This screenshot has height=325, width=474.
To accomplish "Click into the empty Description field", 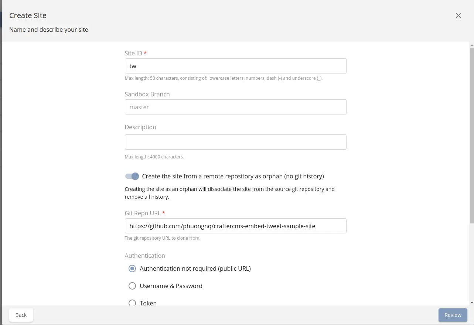I will click(x=235, y=142).
